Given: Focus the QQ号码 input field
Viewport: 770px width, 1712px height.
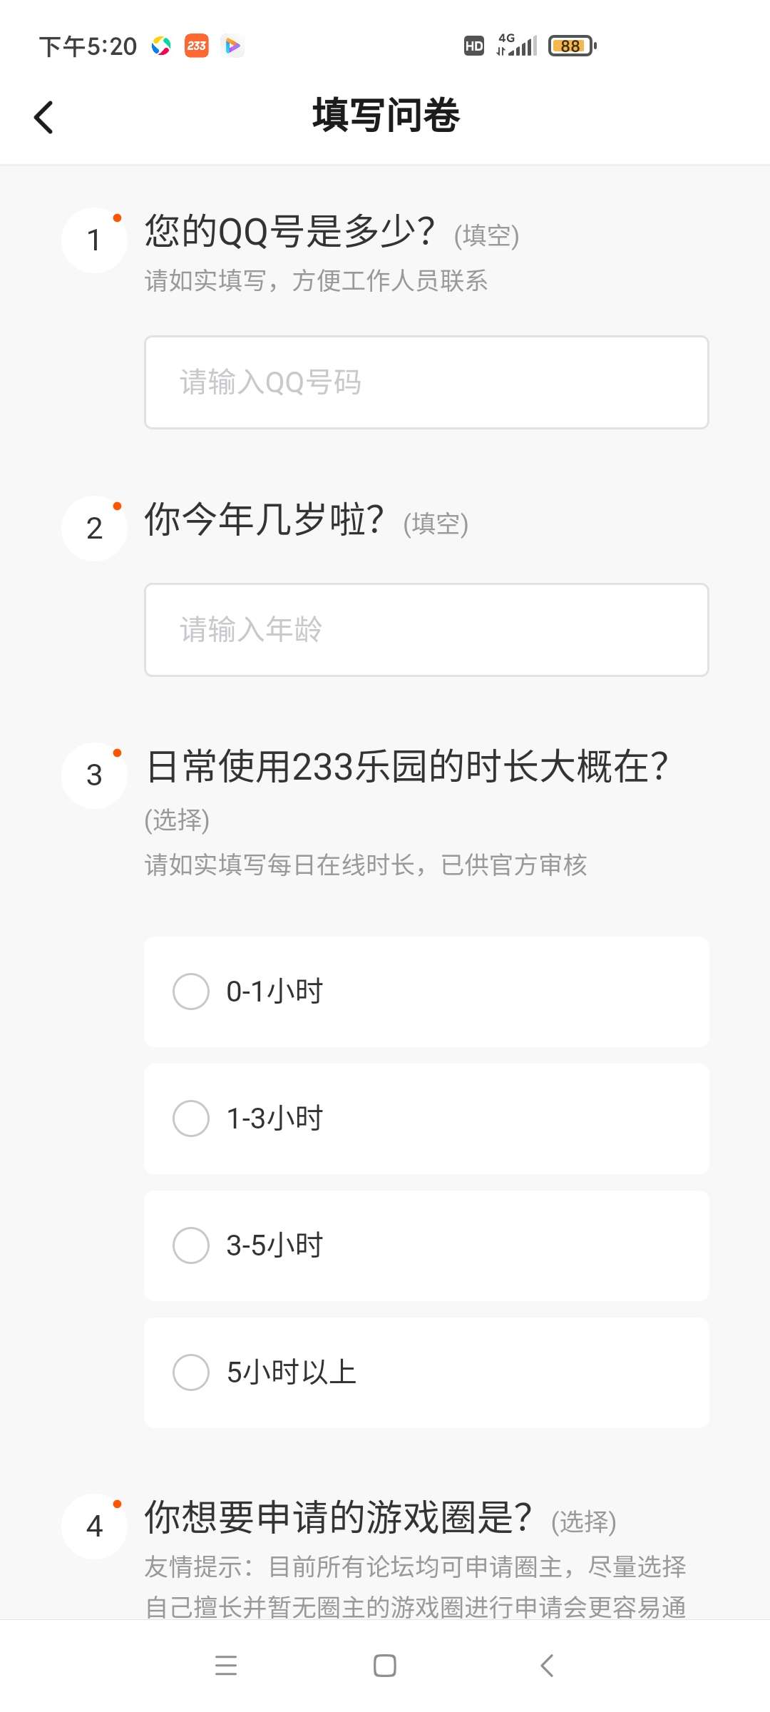Looking at the screenshot, I should pyautogui.click(x=426, y=382).
